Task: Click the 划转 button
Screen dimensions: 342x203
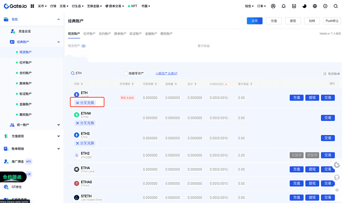Action: click(312, 21)
